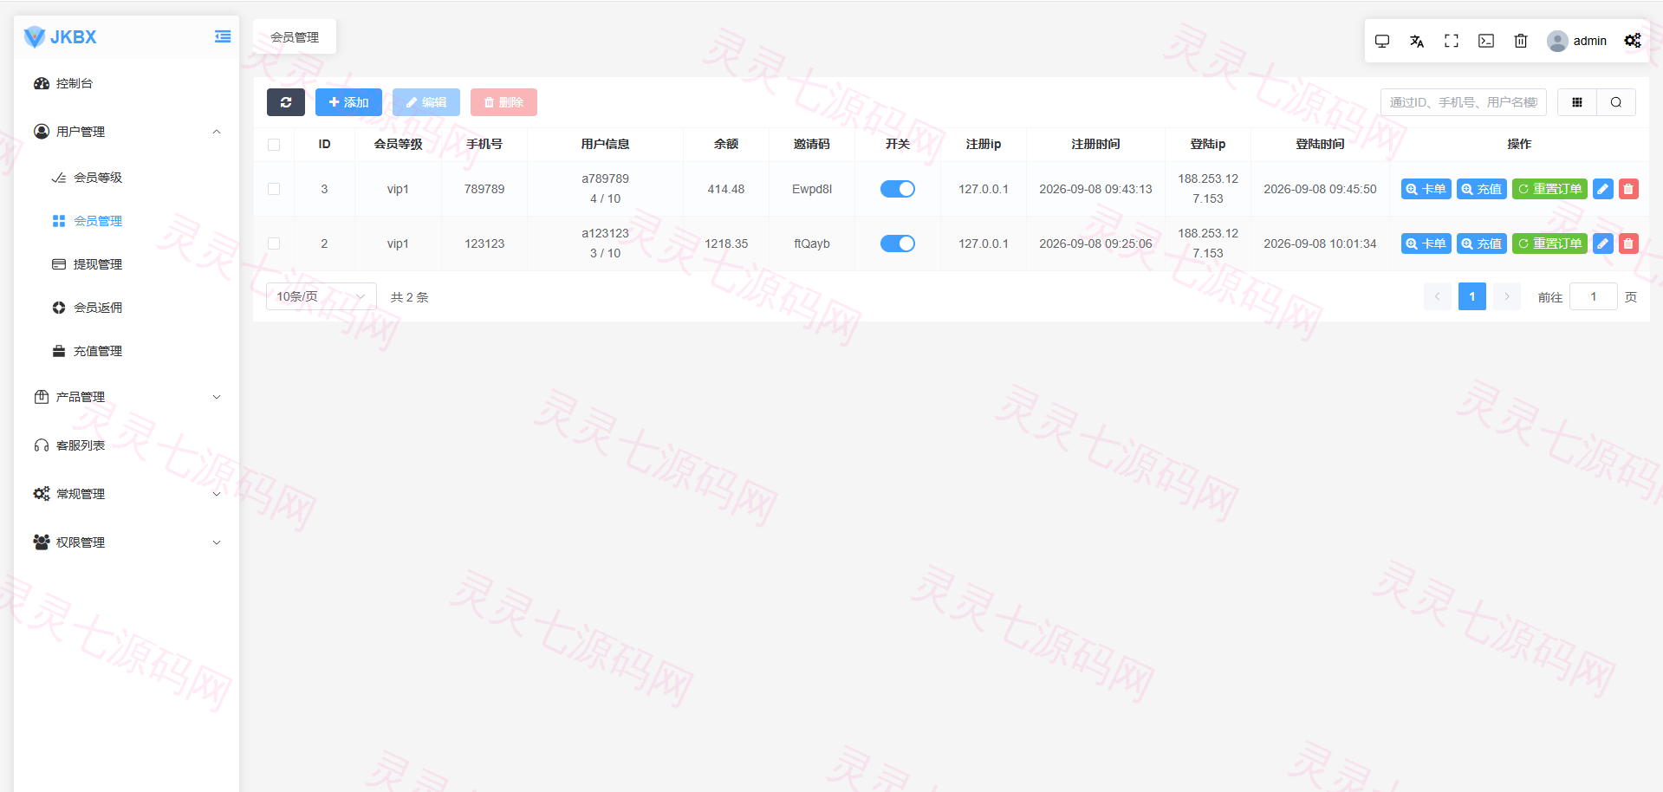Click the search input field

tap(1464, 102)
